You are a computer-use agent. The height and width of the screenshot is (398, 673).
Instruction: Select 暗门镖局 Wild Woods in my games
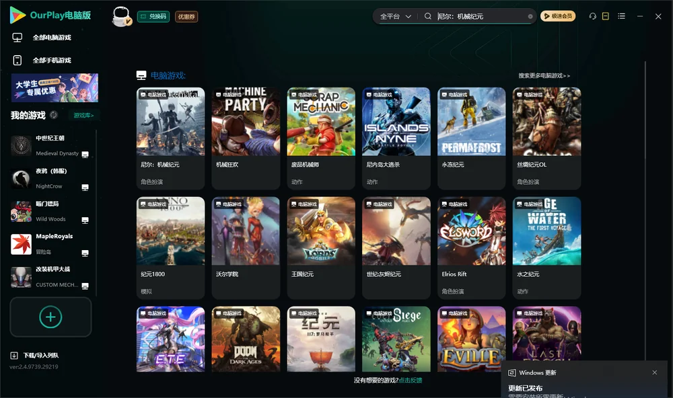pyautogui.click(x=50, y=211)
